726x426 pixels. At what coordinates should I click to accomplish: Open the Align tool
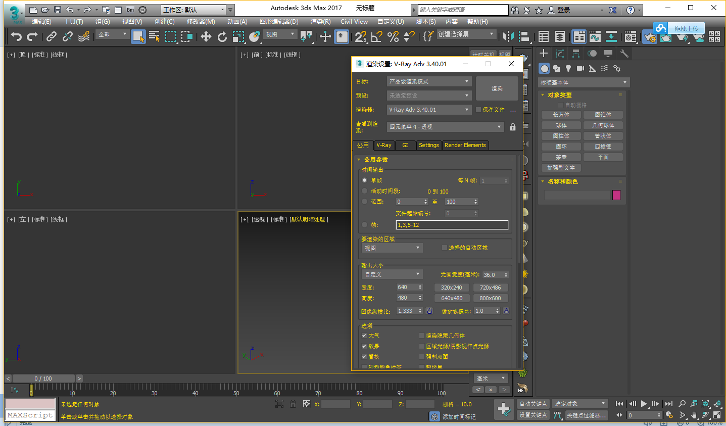pyautogui.click(x=524, y=36)
